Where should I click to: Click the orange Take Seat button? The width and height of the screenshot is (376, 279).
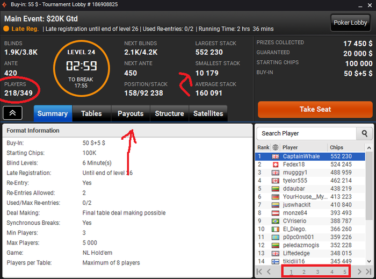click(315, 109)
